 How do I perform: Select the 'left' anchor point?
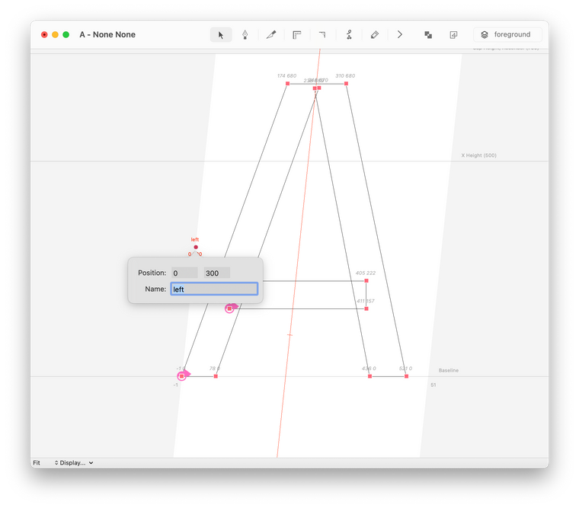tap(196, 248)
